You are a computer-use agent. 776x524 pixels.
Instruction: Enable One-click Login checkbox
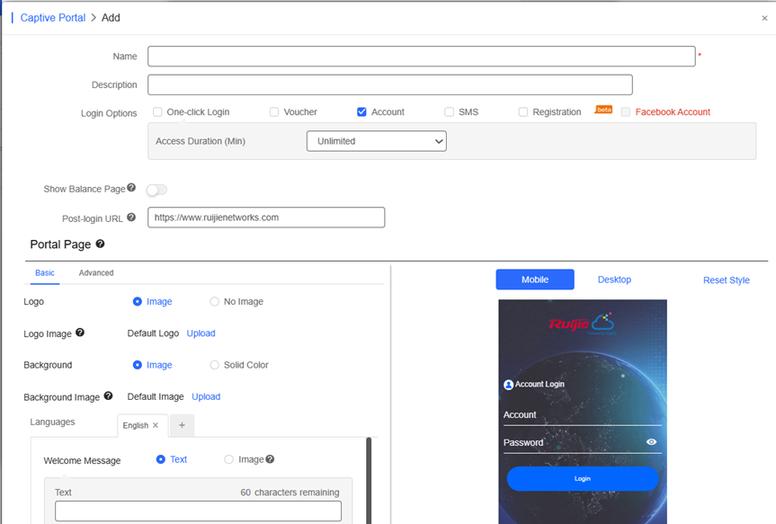[x=157, y=111]
